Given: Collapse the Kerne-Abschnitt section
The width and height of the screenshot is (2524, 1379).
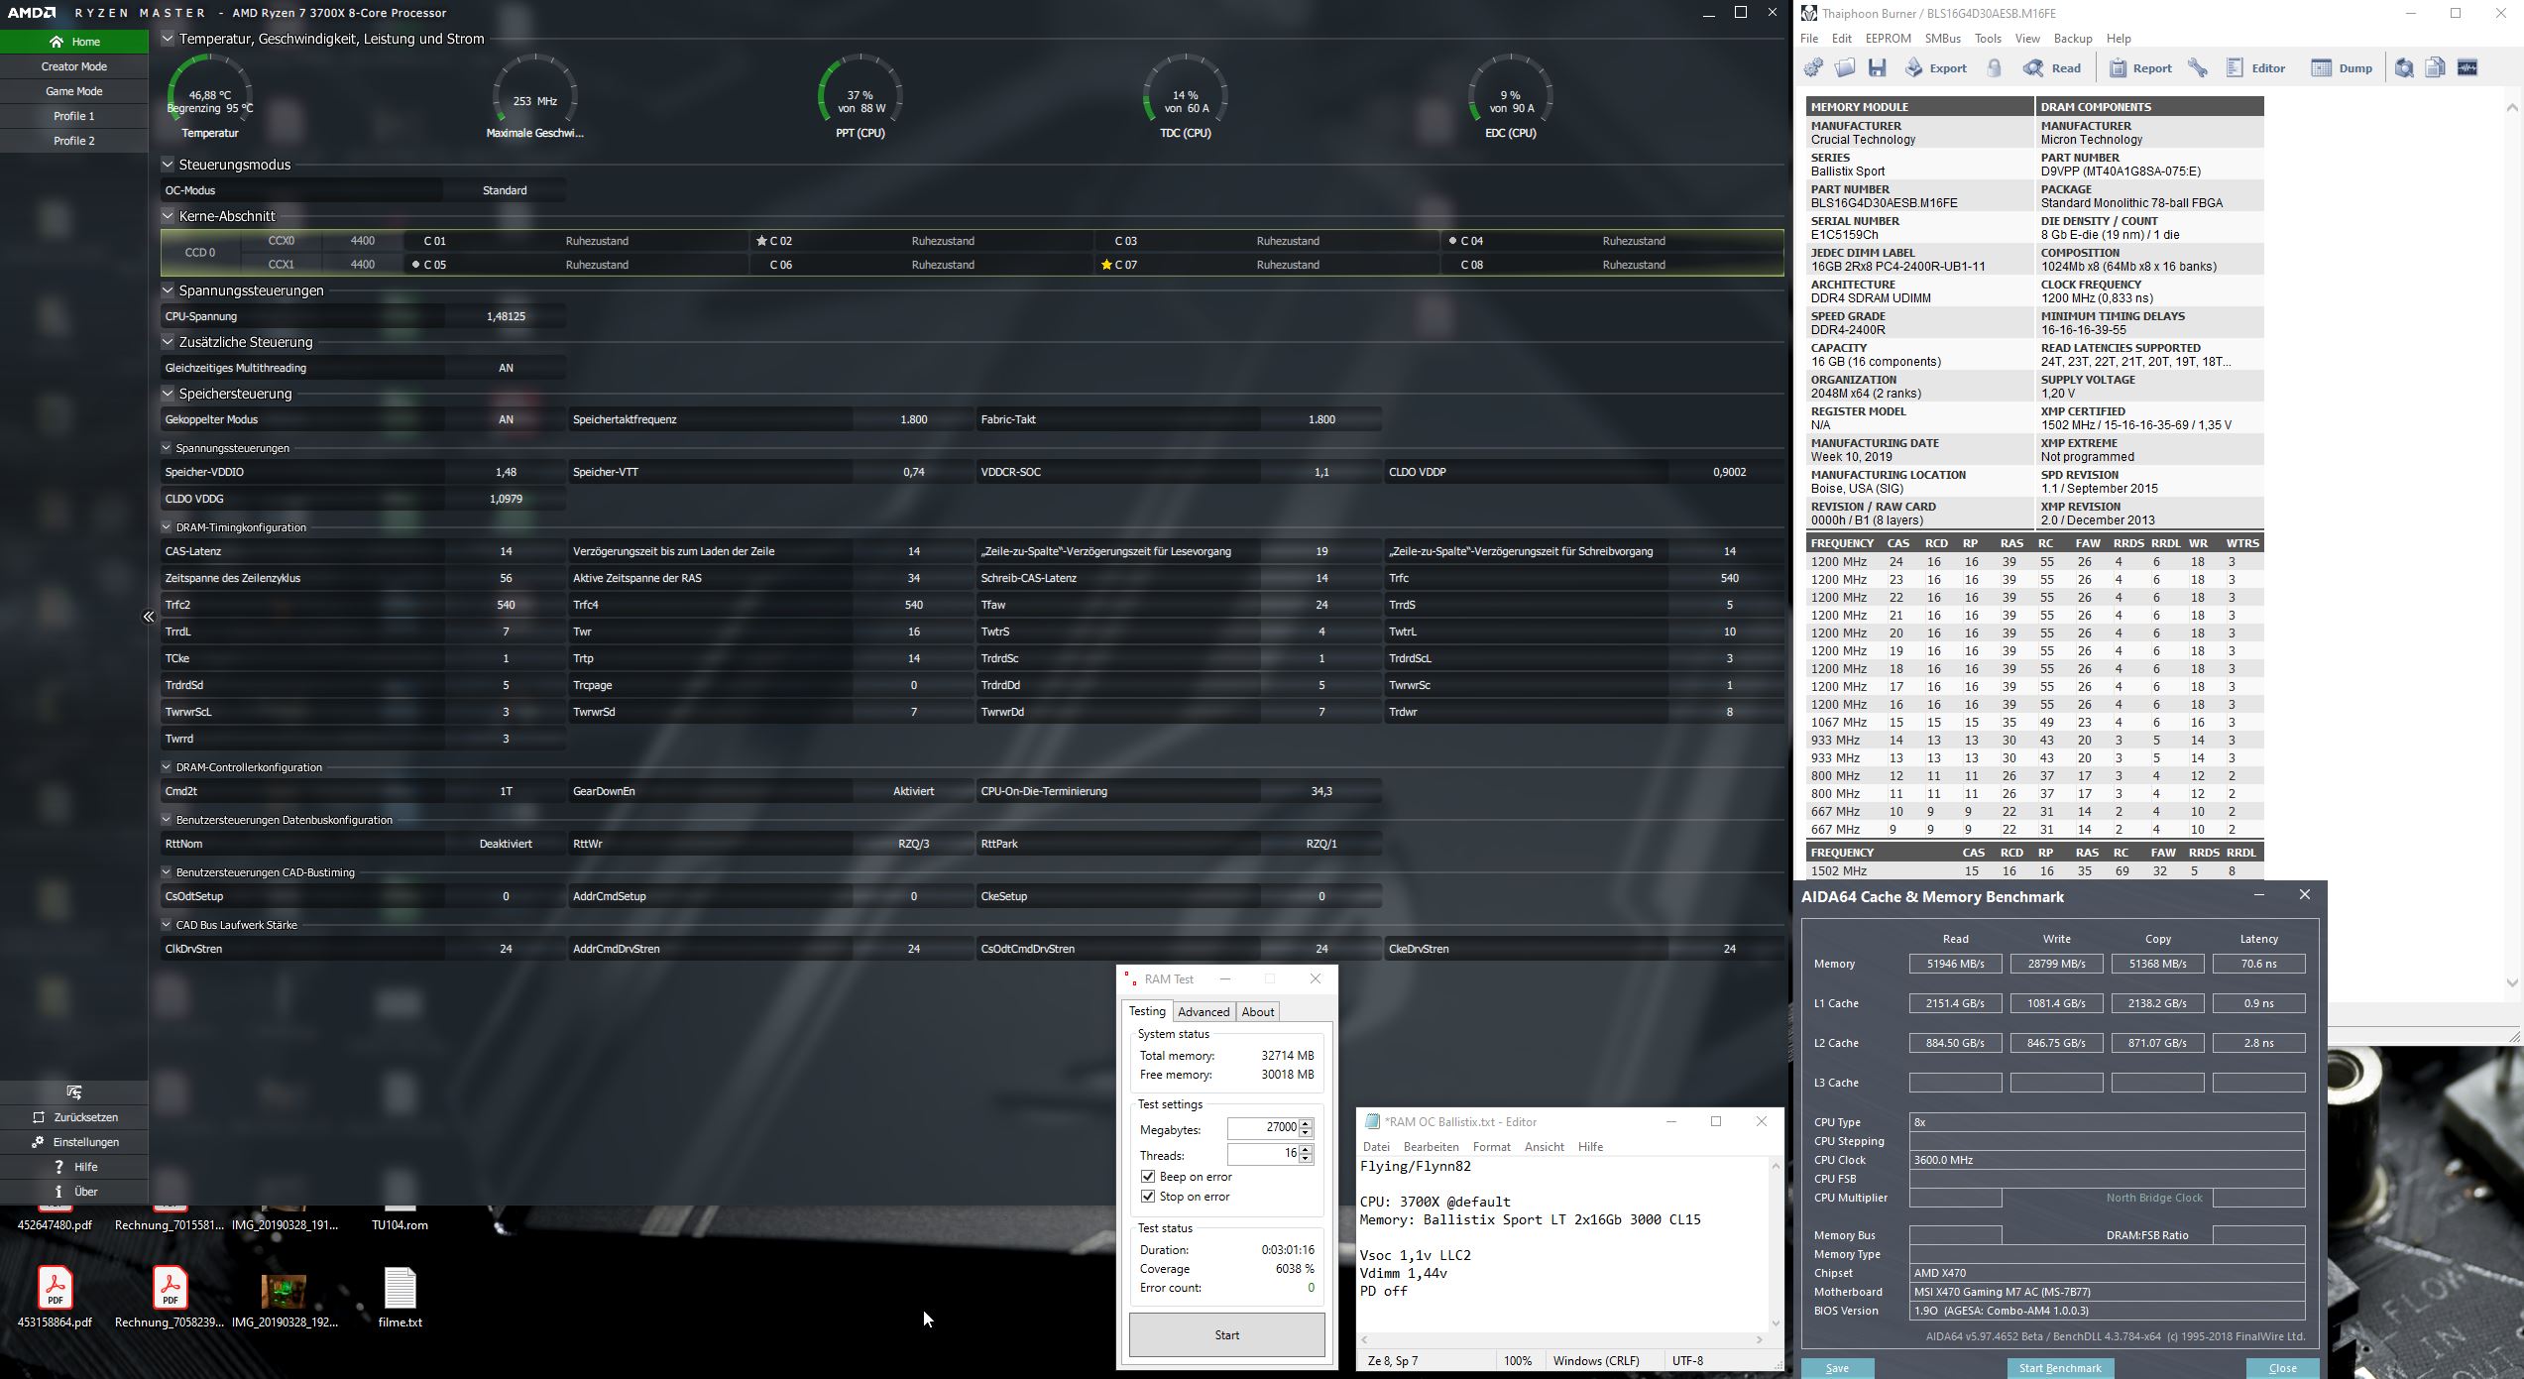Looking at the screenshot, I should 166,215.
